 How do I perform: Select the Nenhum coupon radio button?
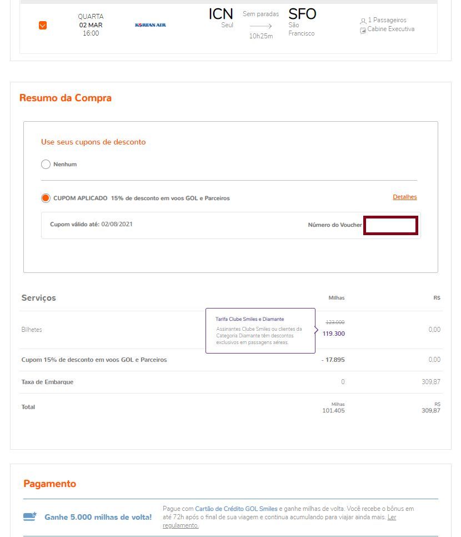tap(46, 165)
